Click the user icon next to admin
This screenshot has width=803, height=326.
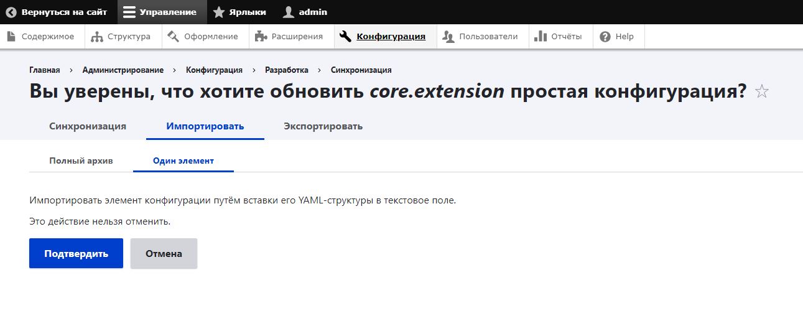pyautogui.click(x=289, y=12)
